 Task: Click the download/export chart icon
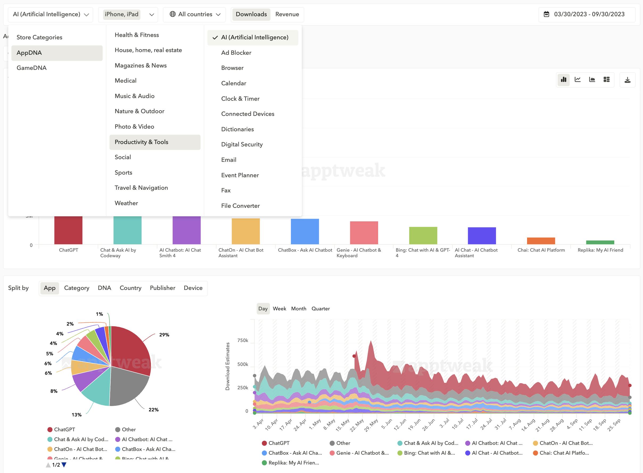[628, 80]
